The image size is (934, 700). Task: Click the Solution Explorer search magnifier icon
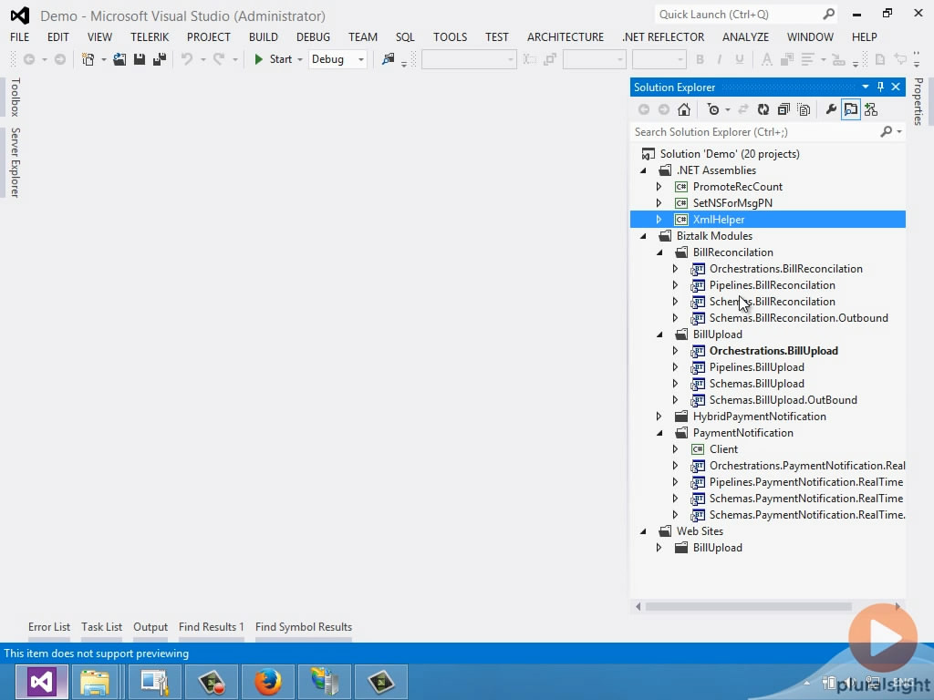tap(887, 131)
